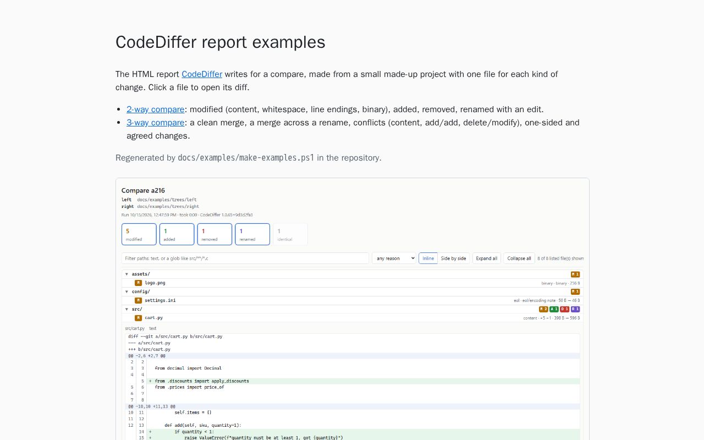Toggle the '5 modified' summary card

click(139, 234)
